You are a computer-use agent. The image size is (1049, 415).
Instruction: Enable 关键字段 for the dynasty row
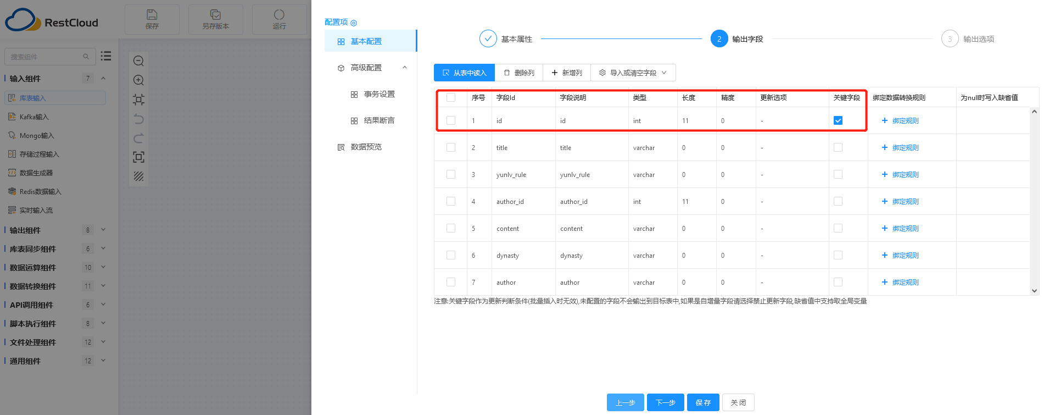pos(838,255)
